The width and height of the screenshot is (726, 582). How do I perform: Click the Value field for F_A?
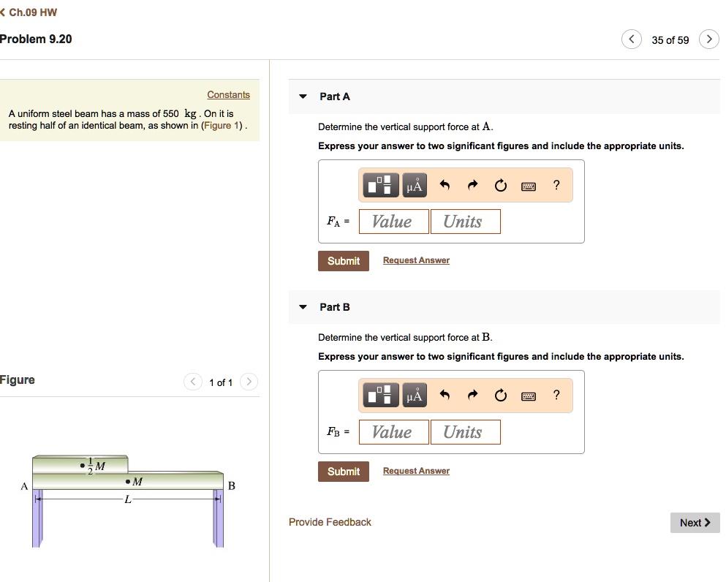pos(393,221)
